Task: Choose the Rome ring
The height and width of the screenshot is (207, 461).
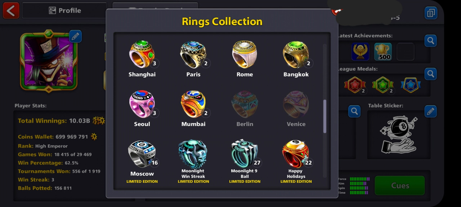Action: pyautogui.click(x=245, y=55)
